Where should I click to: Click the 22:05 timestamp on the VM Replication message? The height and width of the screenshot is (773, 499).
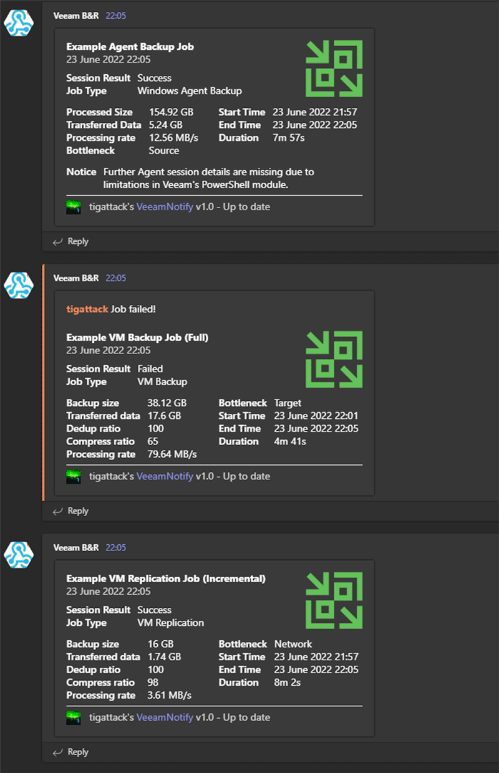[x=115, y=547]
